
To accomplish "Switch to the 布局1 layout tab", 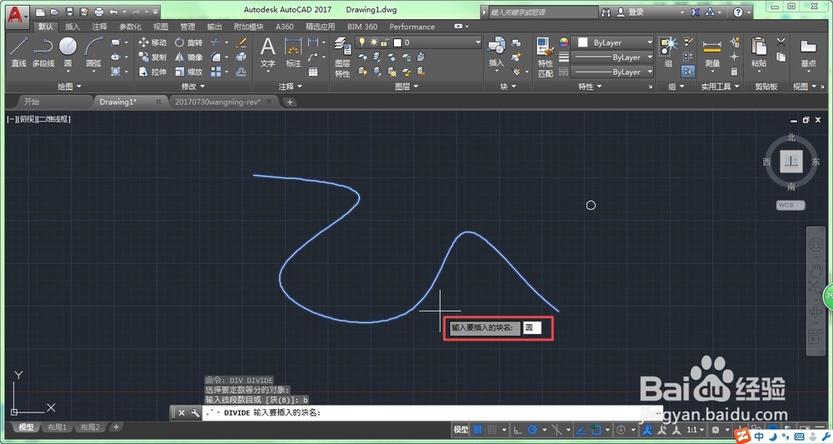I will pyautogui.click(x=57, y=427).
